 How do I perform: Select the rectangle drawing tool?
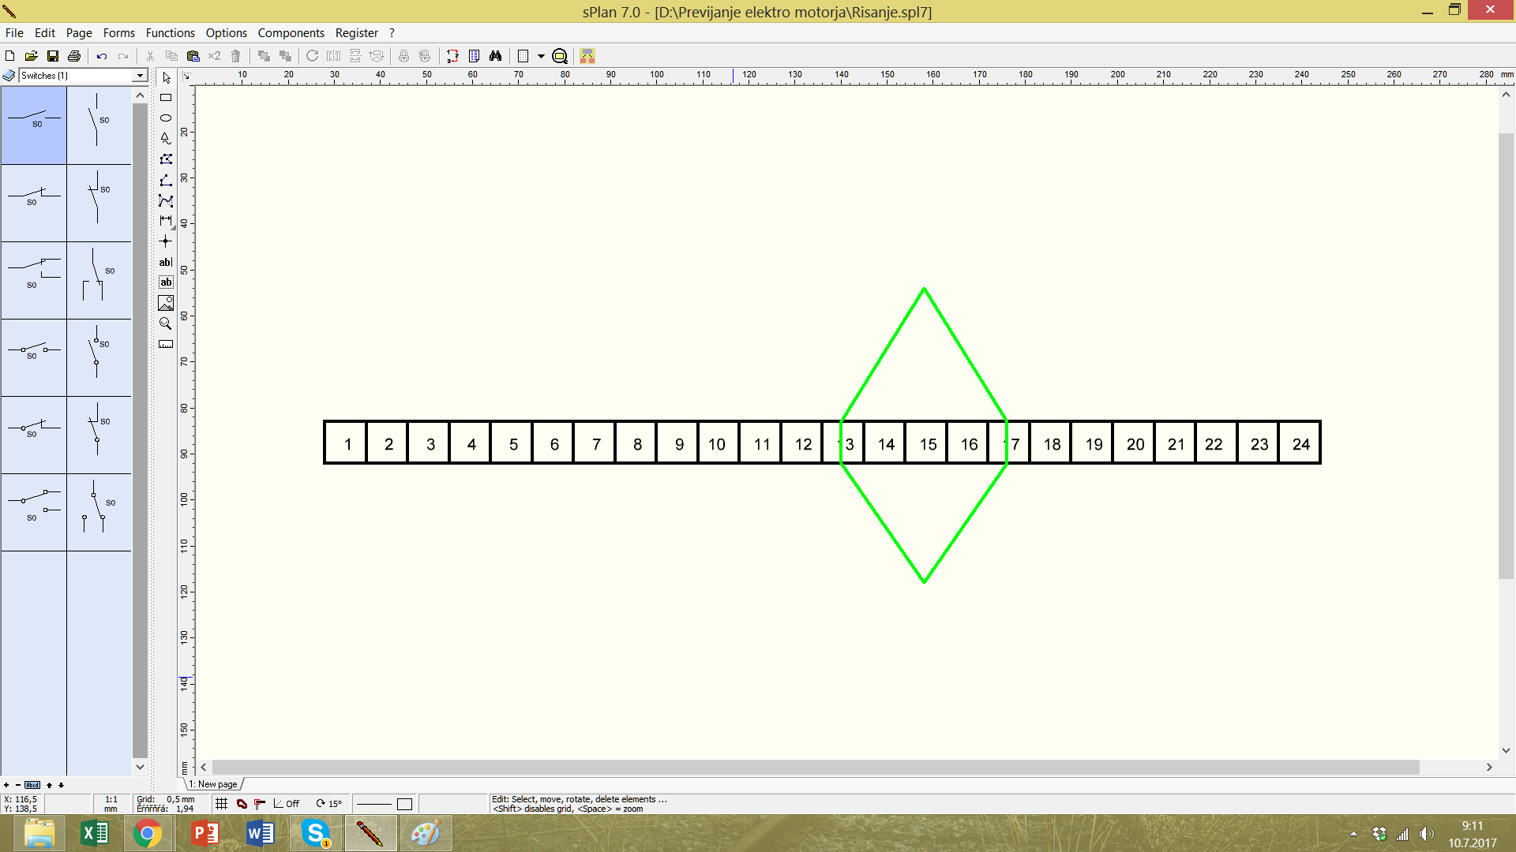166,98
